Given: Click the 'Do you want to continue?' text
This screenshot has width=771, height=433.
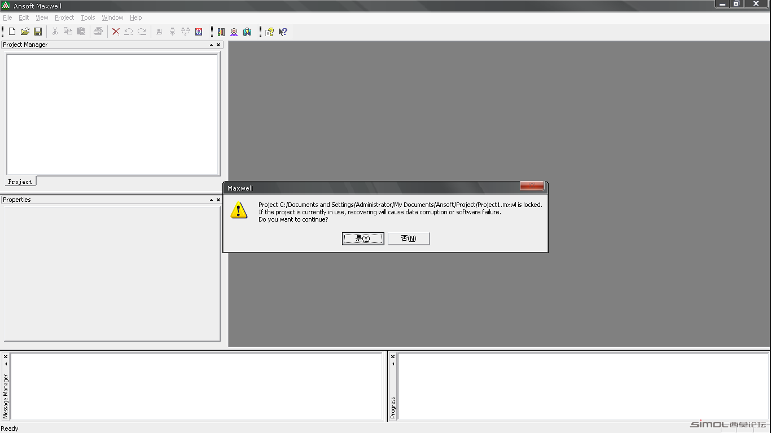Looking at the screenshot, I should [293, 219].
